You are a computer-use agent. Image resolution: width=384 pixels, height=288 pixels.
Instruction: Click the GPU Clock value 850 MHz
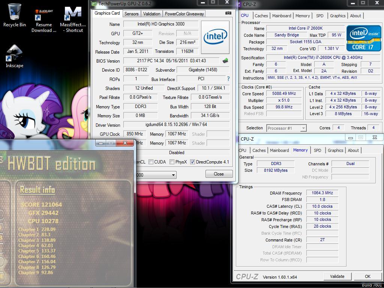pyautogui.click(x=135, y=134)
